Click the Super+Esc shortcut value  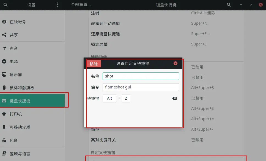[x=201, y=34]
